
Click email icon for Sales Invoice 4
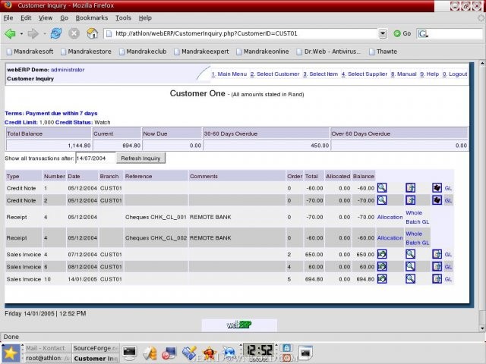coord(437,254)
